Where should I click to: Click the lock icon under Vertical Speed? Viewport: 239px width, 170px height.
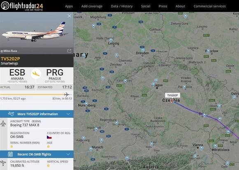point(48,165)
